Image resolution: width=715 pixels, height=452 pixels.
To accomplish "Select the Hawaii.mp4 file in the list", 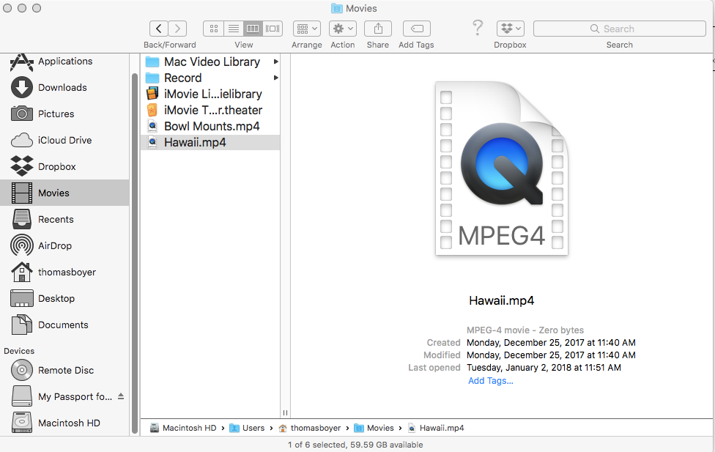I will [210, 142].
